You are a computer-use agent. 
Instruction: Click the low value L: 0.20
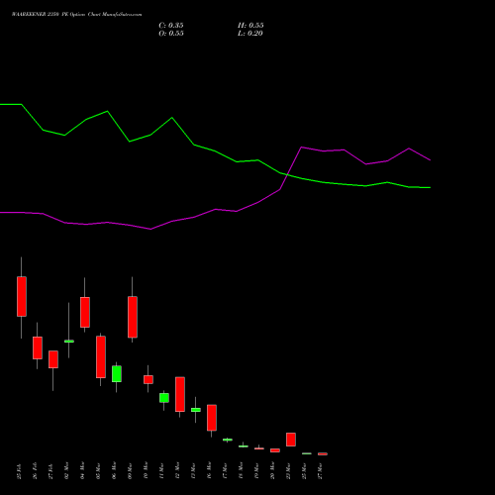click(250, 34)
